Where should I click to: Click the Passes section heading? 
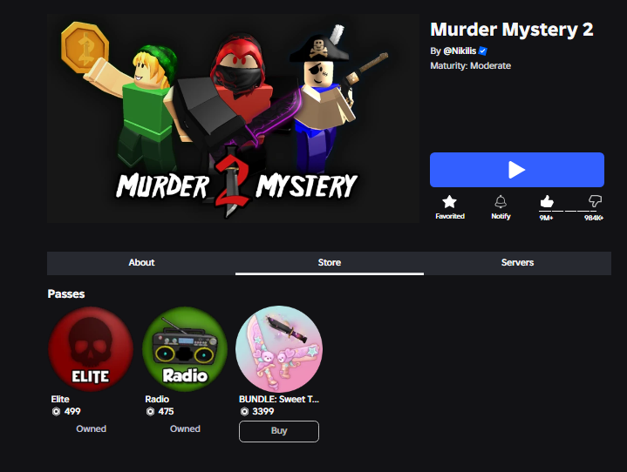pos(66,293)
